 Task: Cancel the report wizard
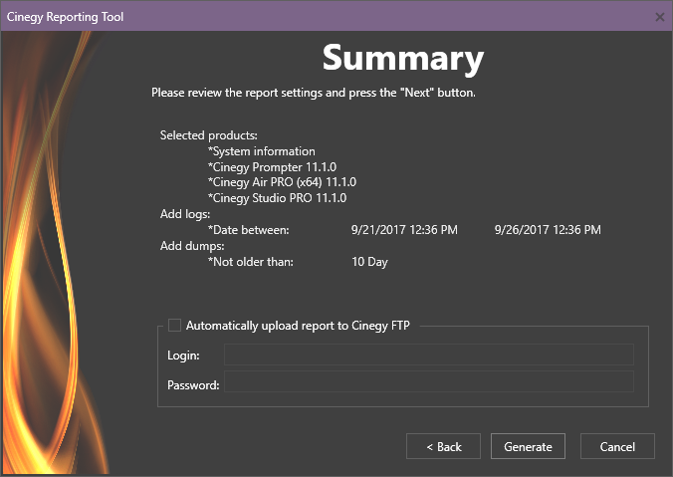click(617, 446)
